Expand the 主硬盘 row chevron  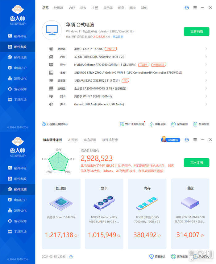point(206,88)
